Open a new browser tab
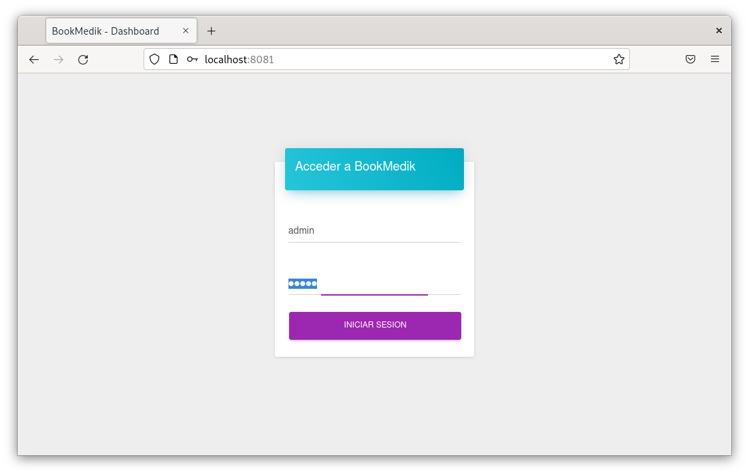This screenshot has width=749, height=475. [211, 31]
